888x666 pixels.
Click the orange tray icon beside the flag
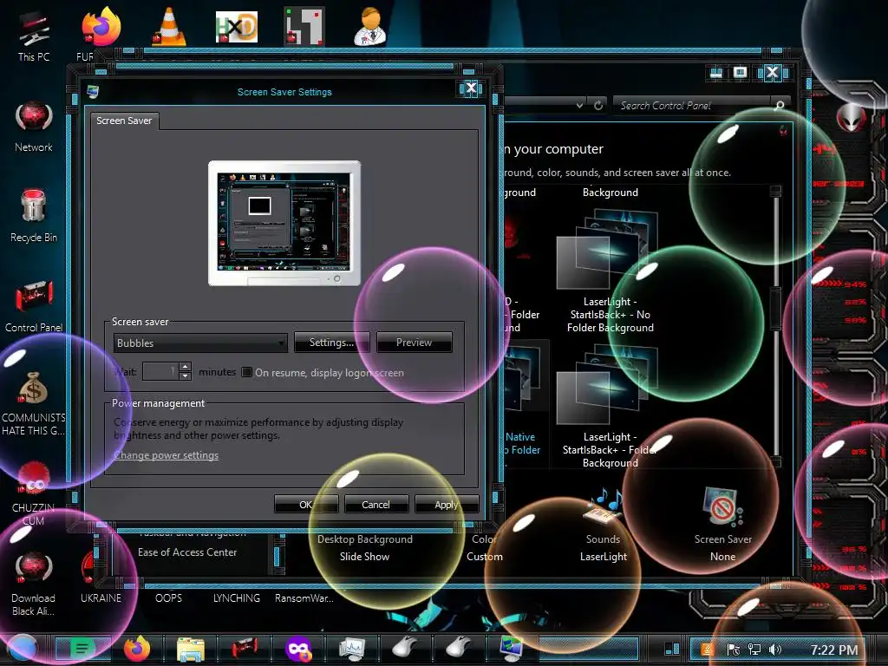[x=708, y=650]
